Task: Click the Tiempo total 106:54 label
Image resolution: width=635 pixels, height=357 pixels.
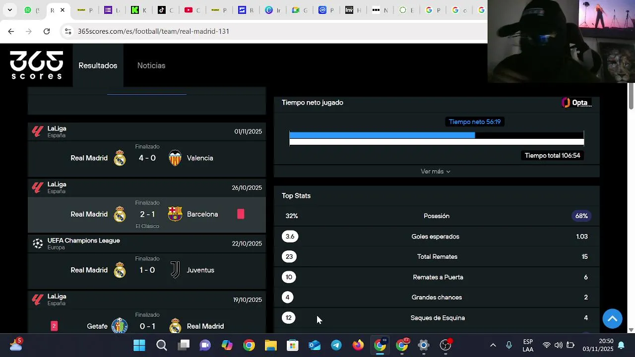Action: [x=552, y=156]
